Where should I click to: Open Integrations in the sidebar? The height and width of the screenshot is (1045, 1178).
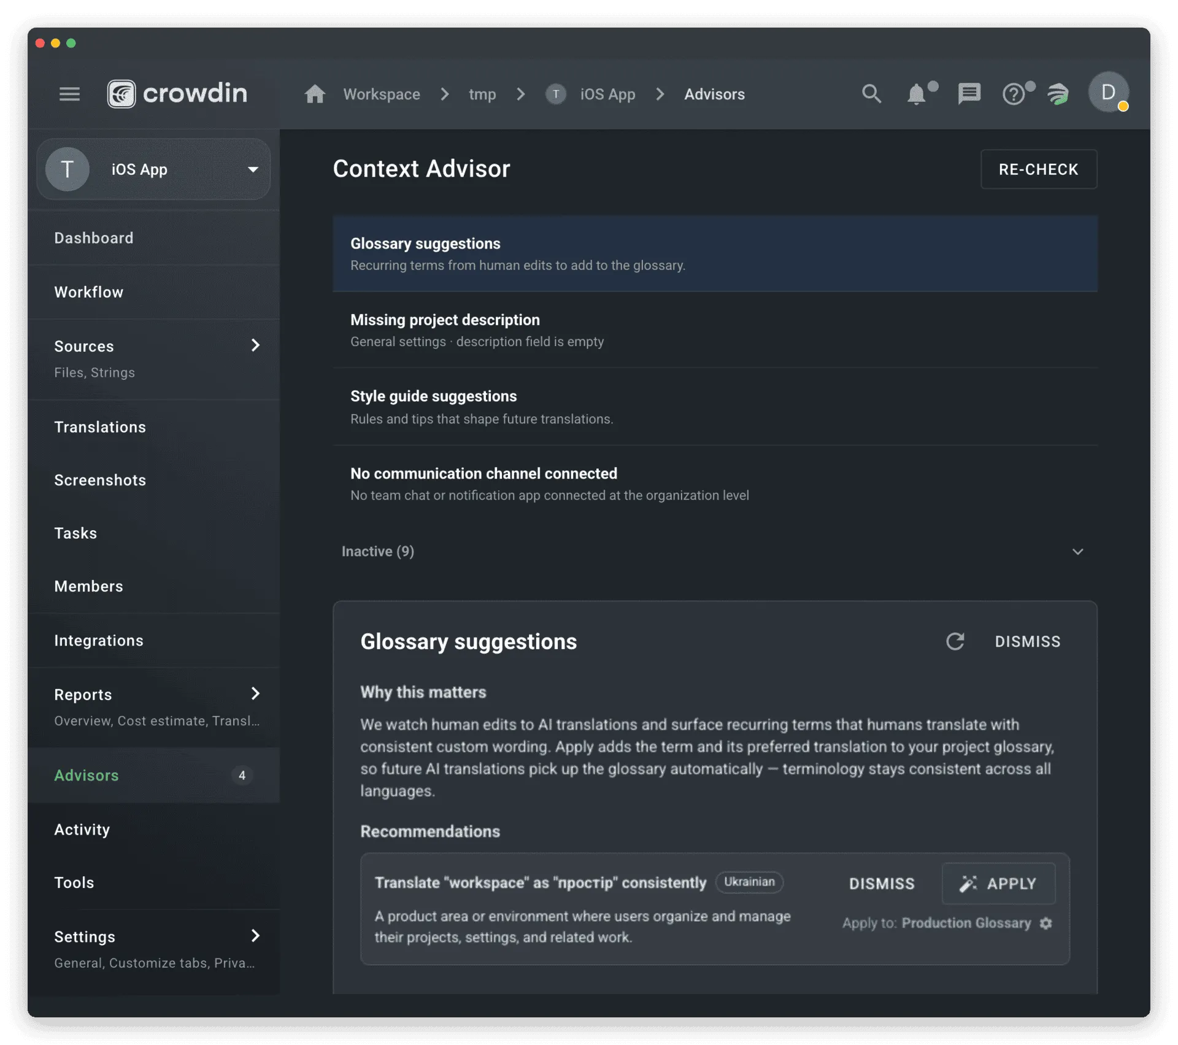pos(153,640)
